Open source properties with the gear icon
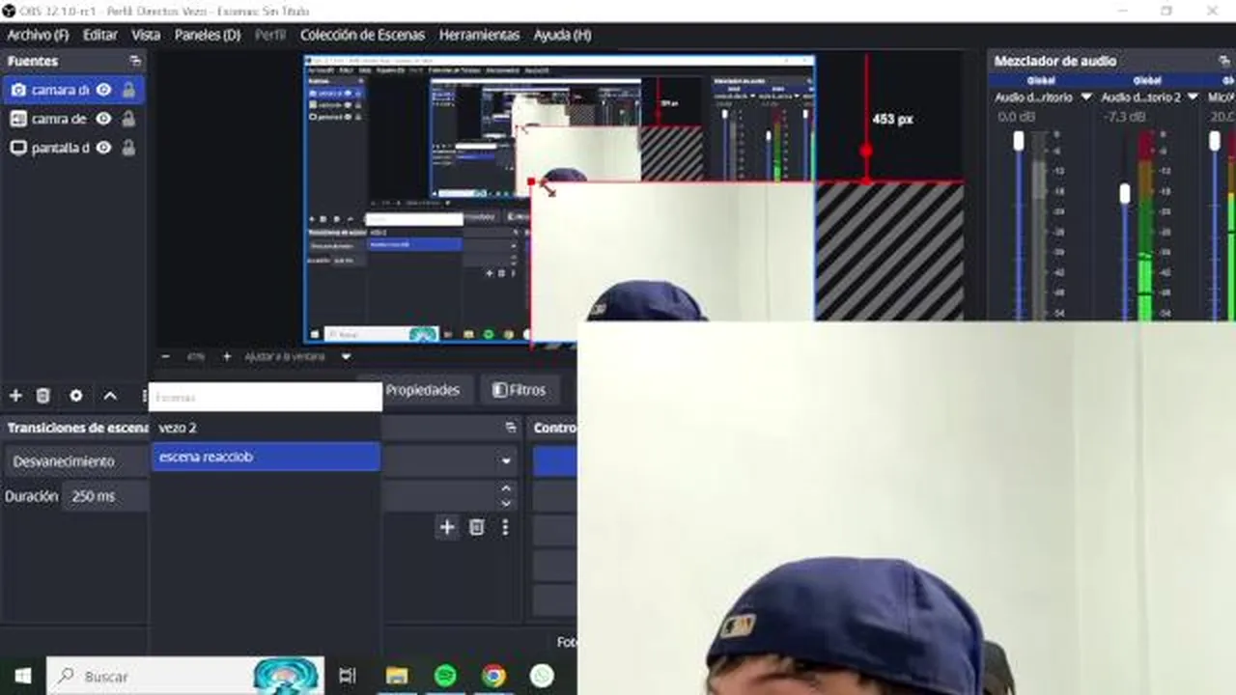Image resolution: width=1236 pixels, height=695 pixels. tap(76, 396)
